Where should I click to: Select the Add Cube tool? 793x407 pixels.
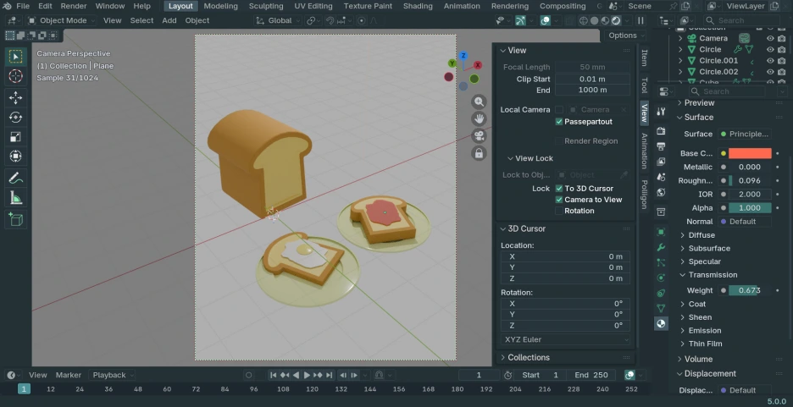pyautogui.click(x=16, y=220)
